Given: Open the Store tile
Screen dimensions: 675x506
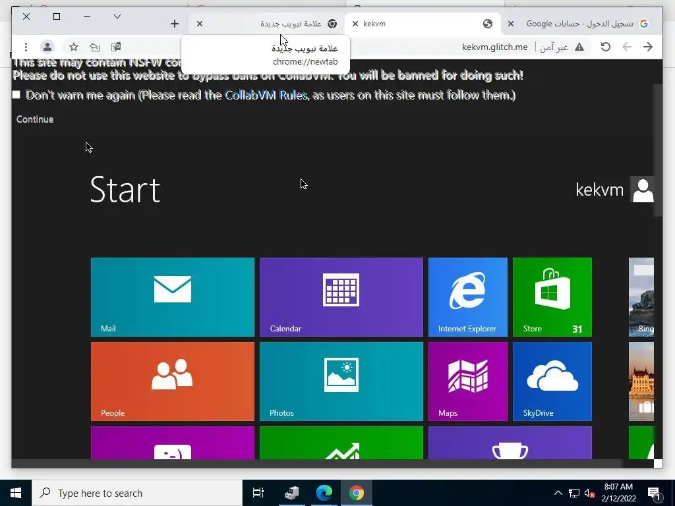Looking at the screenshot, I should coord(552,297).
